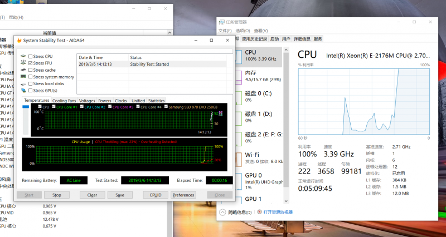Click the Elapsed Time 00:00:16 field
Viewport: 446px width, 237px height.
pos(219,180)
